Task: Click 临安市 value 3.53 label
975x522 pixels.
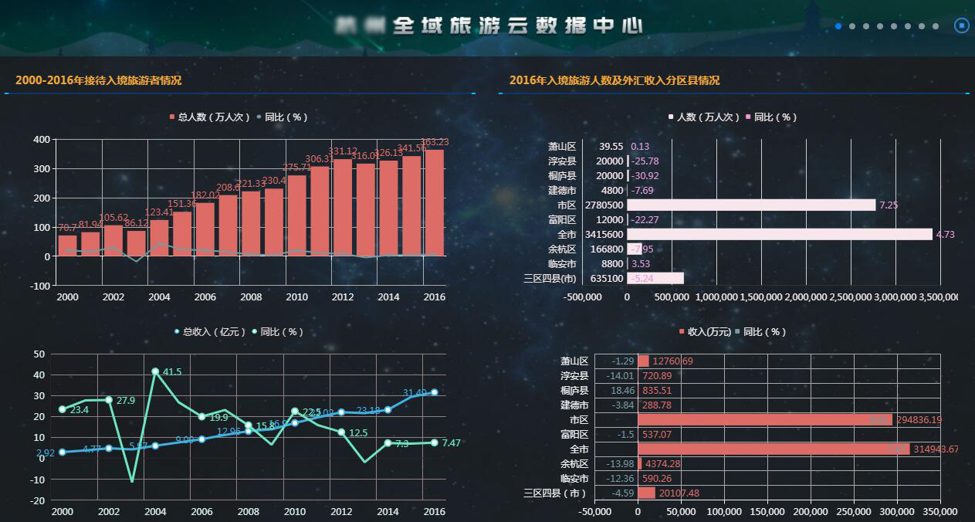Action: click(641, 264)
